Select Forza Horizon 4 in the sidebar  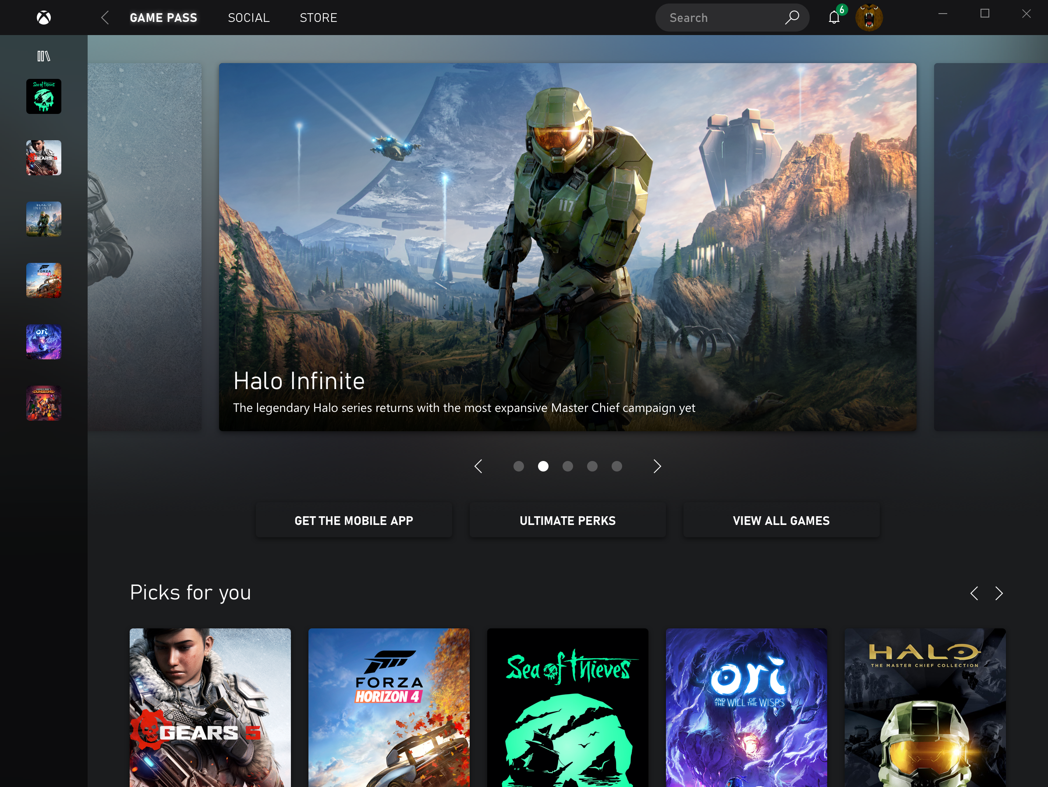[43, 280]
